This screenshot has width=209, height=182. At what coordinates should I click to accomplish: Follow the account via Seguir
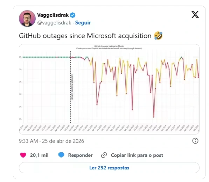(x=83, y=23)
